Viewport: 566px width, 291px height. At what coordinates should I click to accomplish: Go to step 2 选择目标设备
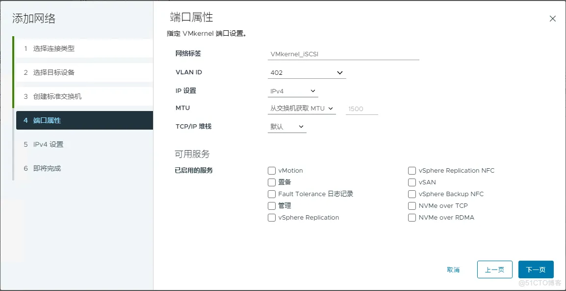click(x=84, y=72)
